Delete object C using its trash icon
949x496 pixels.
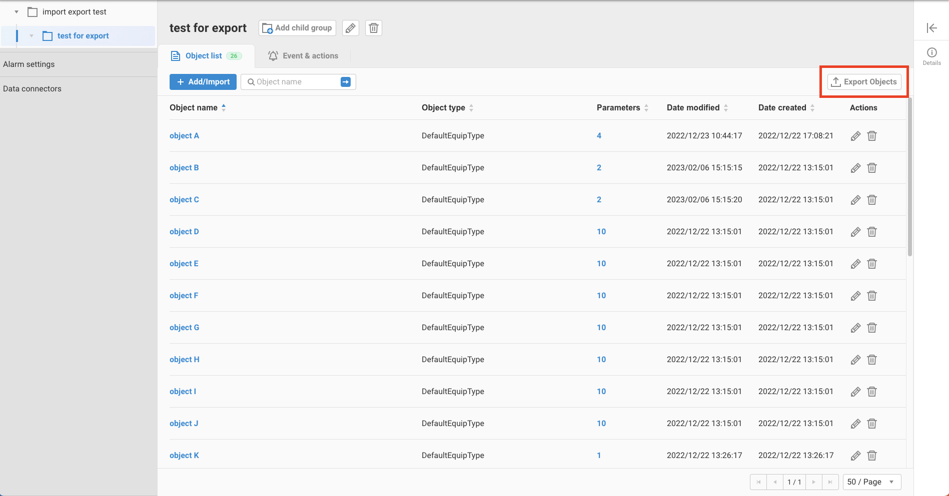pyautogui.click(x=872, y=200)
